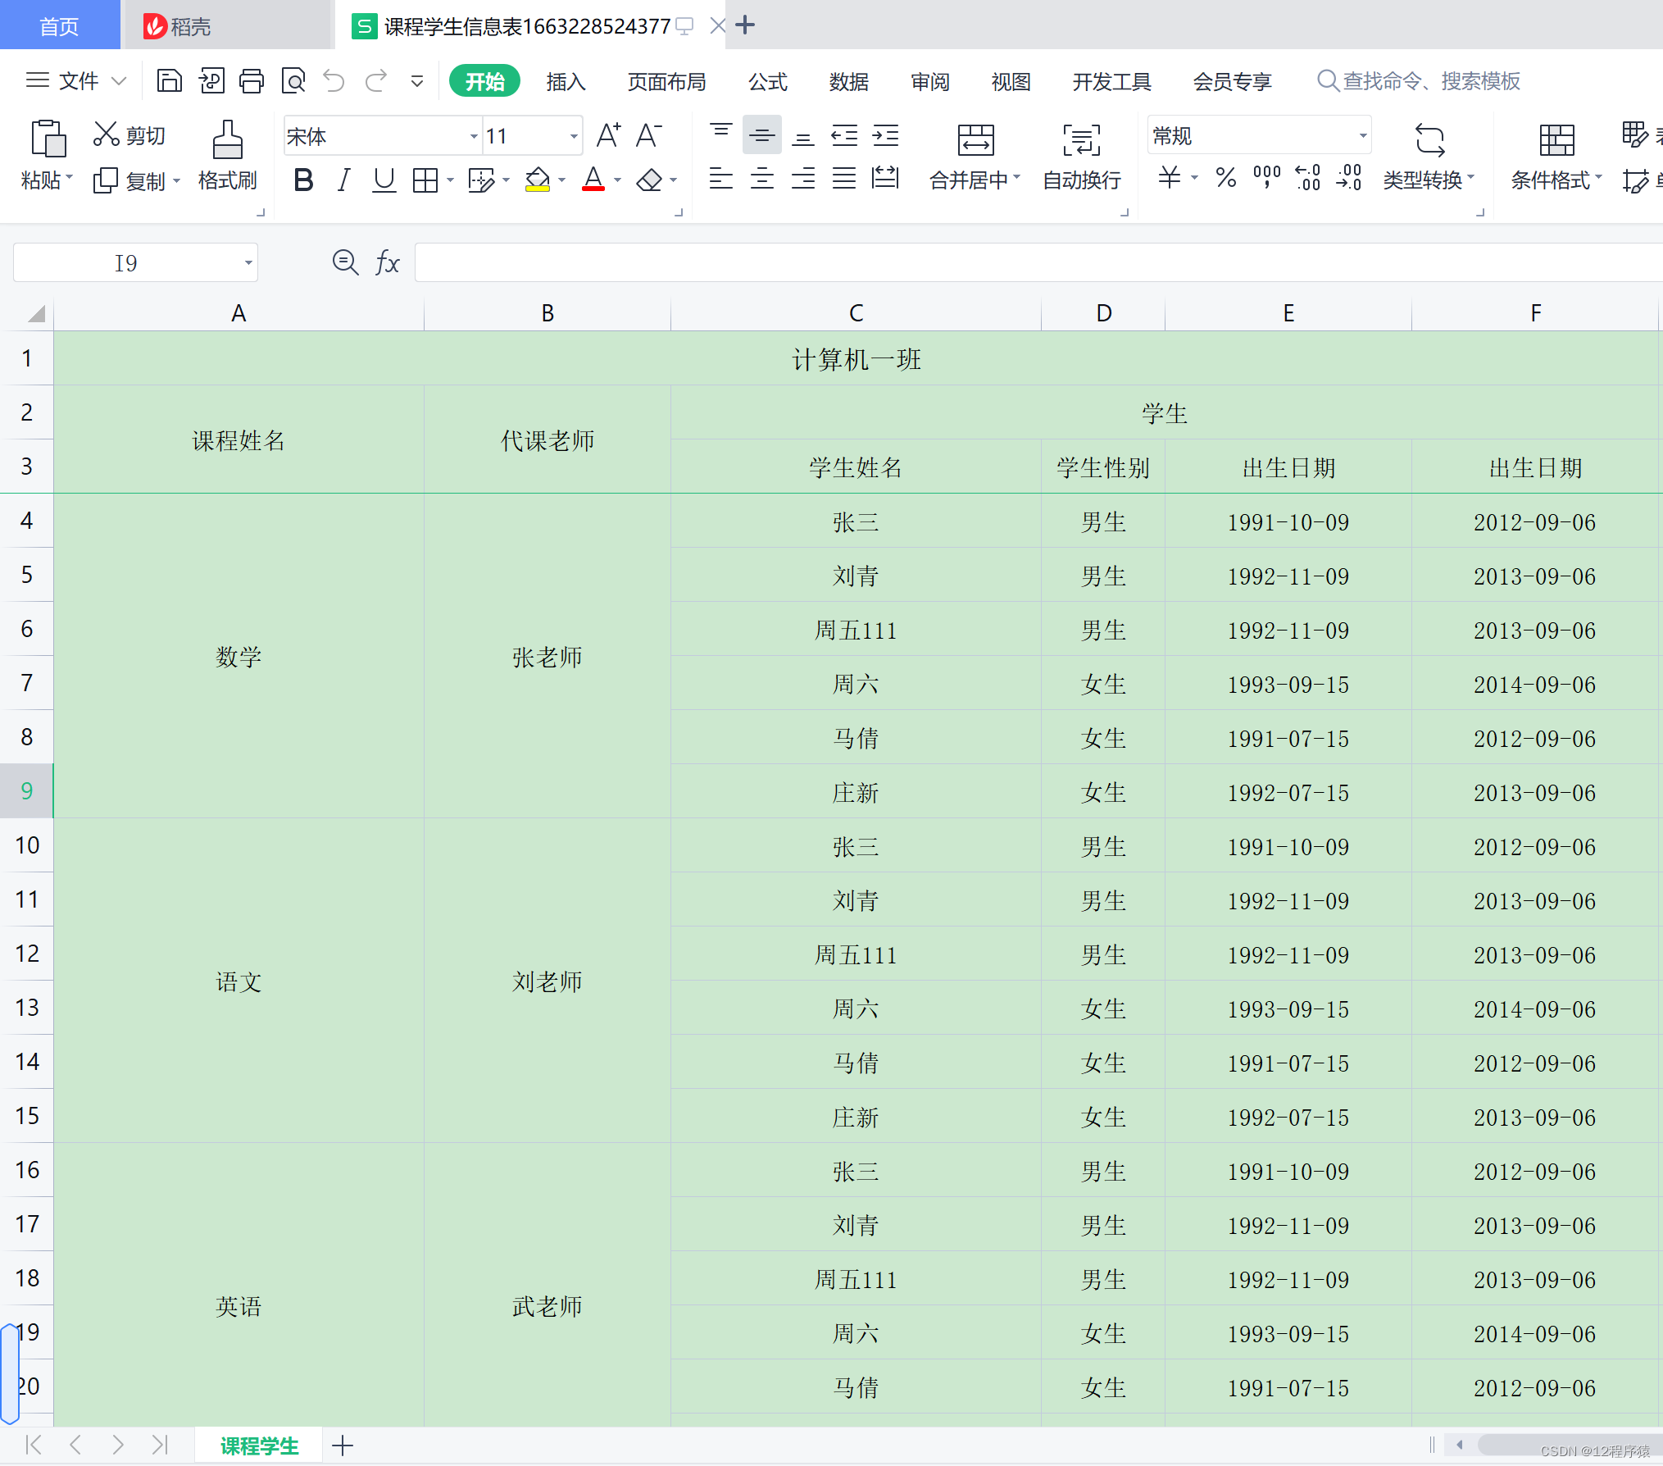Decrease font size with A- icon

pyautogui.click(x=649, y=135)
